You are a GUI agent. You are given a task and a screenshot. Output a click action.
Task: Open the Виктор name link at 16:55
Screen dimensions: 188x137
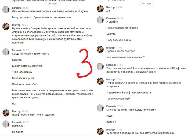coord(16,25)
